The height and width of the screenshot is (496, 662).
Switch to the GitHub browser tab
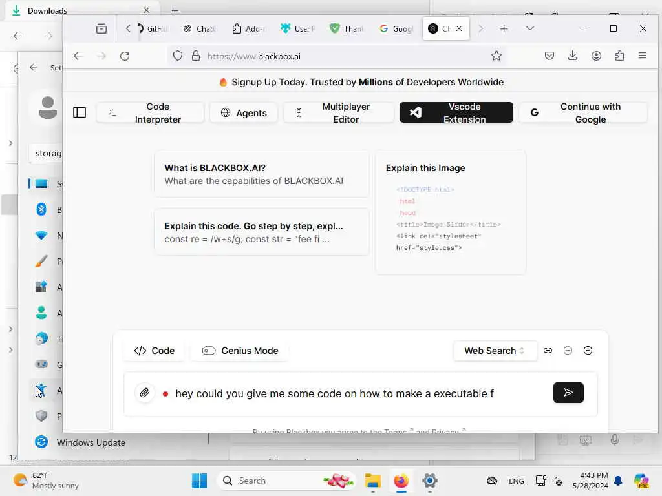click(x=153, y=28)
